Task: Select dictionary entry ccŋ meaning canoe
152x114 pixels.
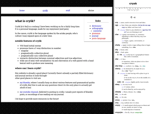Action: point(117,23)
